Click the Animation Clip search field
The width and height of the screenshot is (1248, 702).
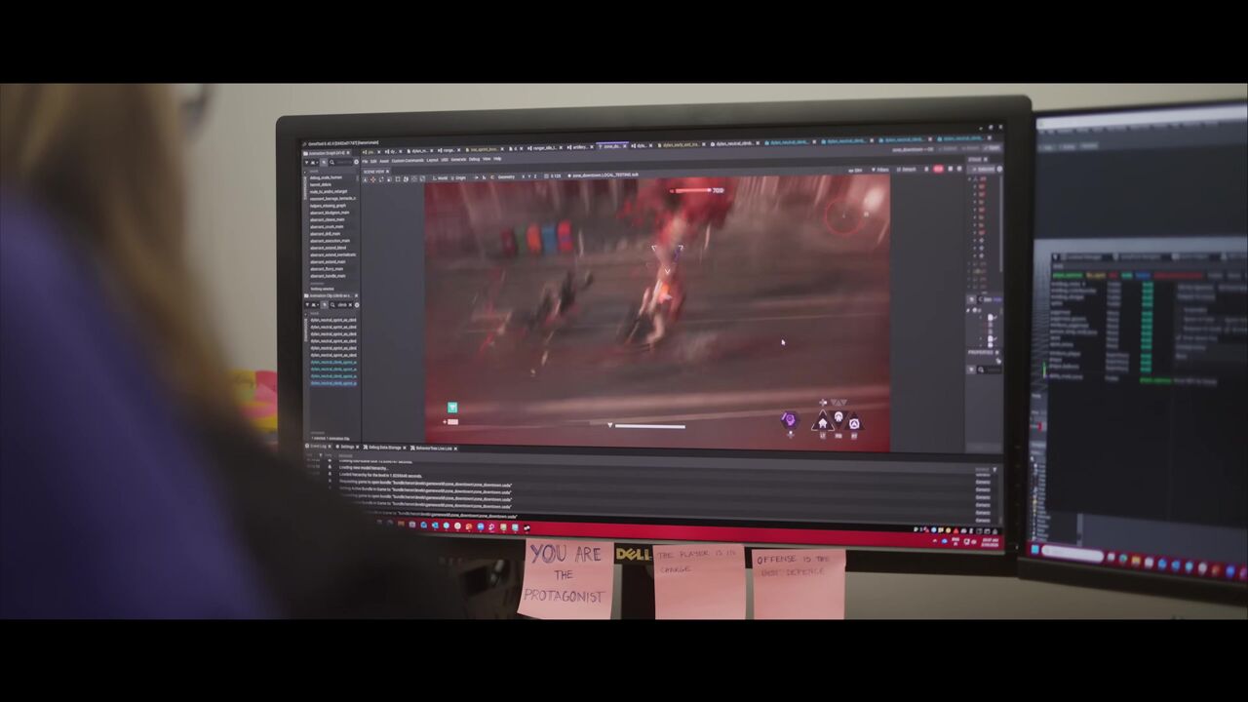(x=342, y=305)
